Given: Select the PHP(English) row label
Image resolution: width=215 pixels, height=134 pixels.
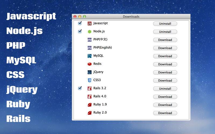Looking at the screenshot, I should tap(103, 47).
